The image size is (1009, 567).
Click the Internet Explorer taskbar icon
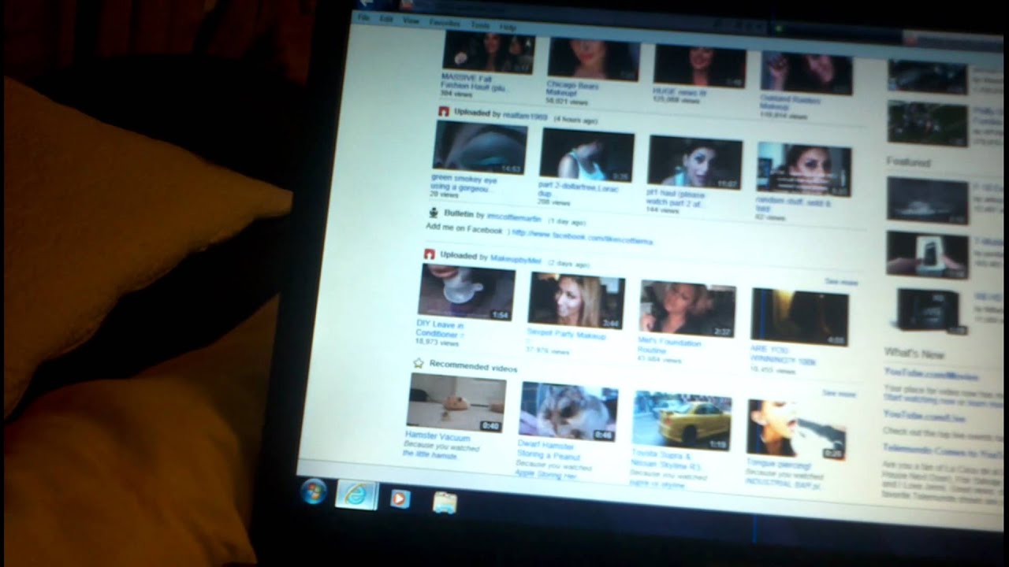(356, 495)
